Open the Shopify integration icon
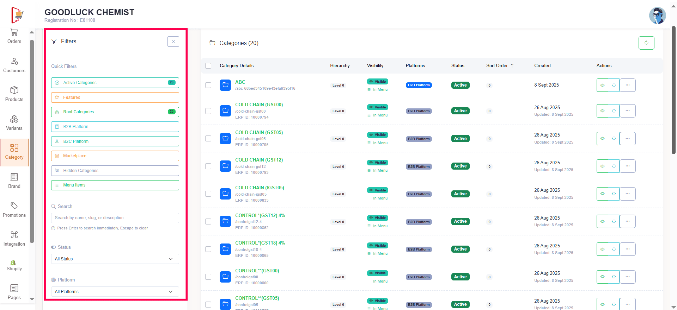The image size is (677, 310). 13,262
